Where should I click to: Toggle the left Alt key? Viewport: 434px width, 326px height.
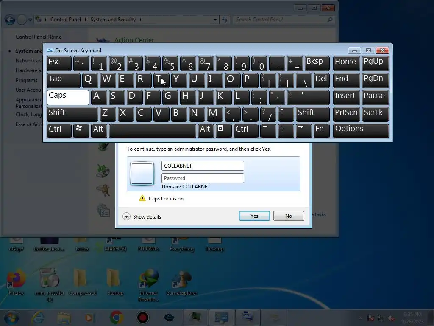click(99, 131)
